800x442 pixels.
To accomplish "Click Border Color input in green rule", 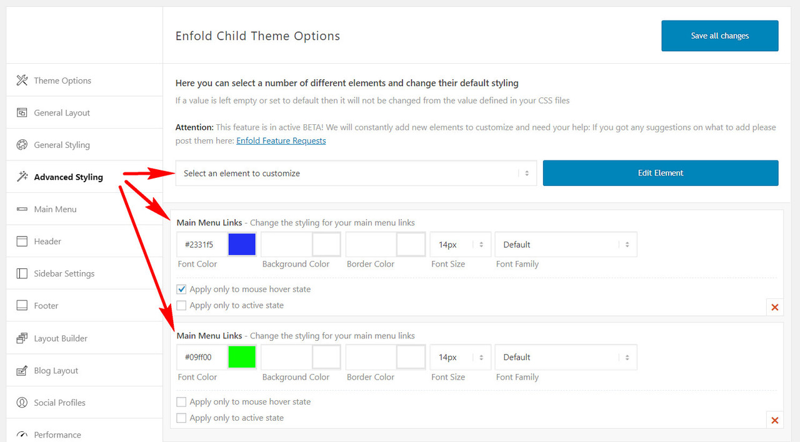I will point(371,357).
